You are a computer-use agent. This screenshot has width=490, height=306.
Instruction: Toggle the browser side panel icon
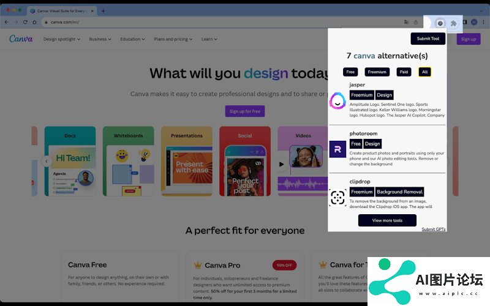click(465, 22)
